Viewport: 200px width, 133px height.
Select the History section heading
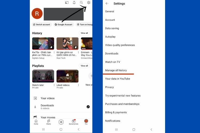coord(37,33)
